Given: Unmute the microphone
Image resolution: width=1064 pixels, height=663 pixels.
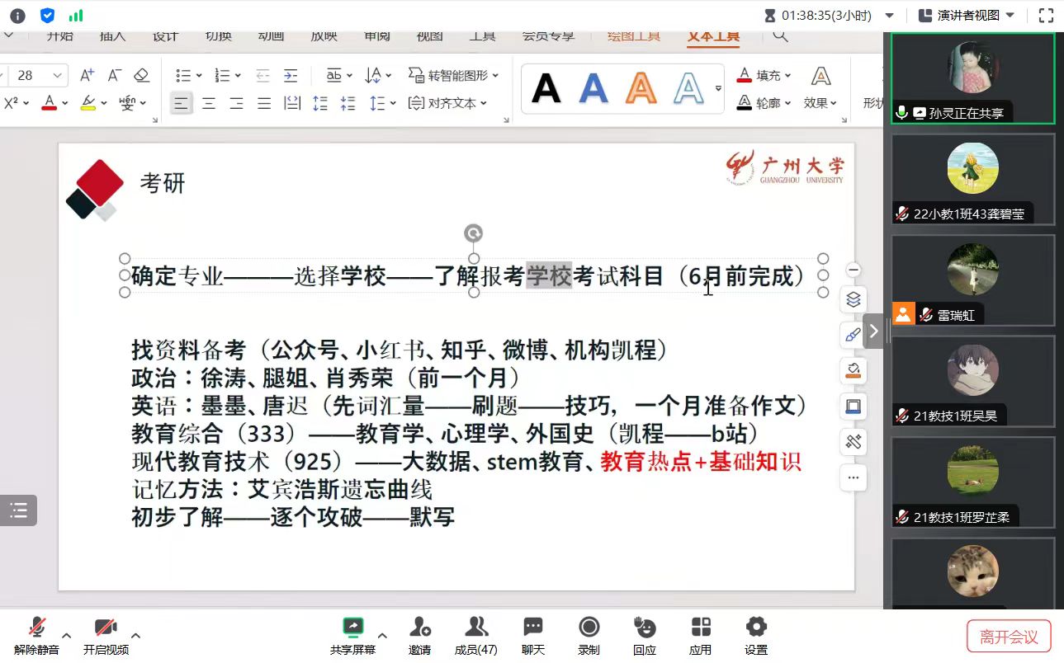Looking at the screenshot, I should (x=36, y=635).
